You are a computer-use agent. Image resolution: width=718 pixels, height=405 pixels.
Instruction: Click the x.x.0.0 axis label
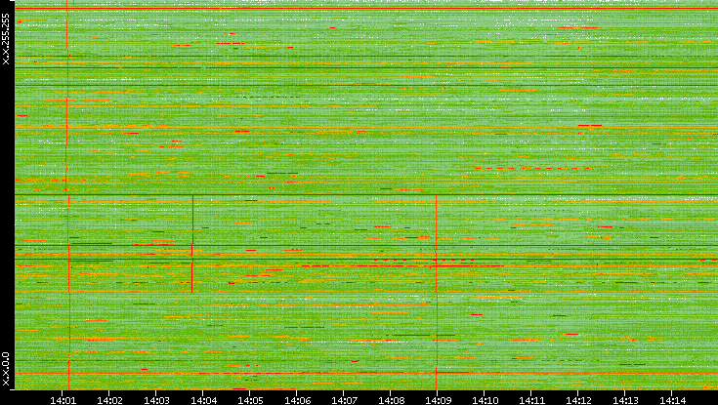point(6,369)
